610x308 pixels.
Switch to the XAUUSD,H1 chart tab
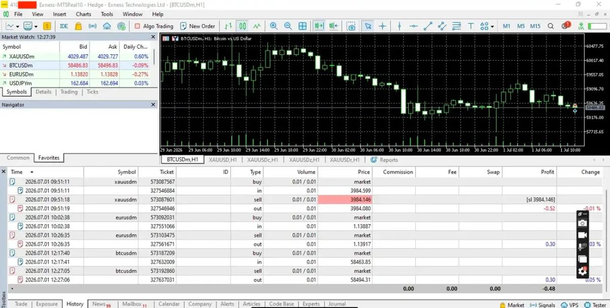tap(223, 160)
